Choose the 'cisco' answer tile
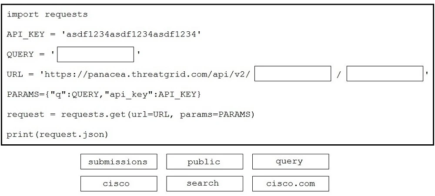This screenshot has width=435, height=196. [118, 183]
